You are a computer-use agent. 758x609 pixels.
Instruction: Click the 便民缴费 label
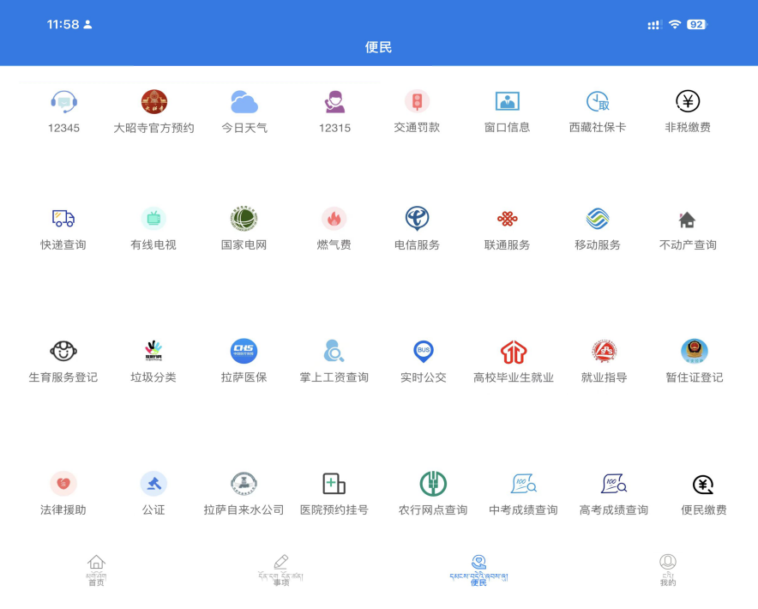click(704, 510)
